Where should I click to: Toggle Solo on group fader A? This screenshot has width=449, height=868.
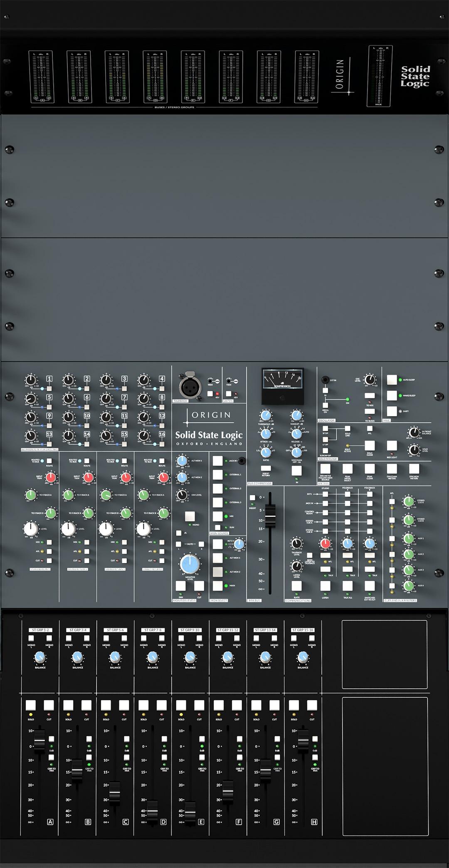click(x=31, y=705)
